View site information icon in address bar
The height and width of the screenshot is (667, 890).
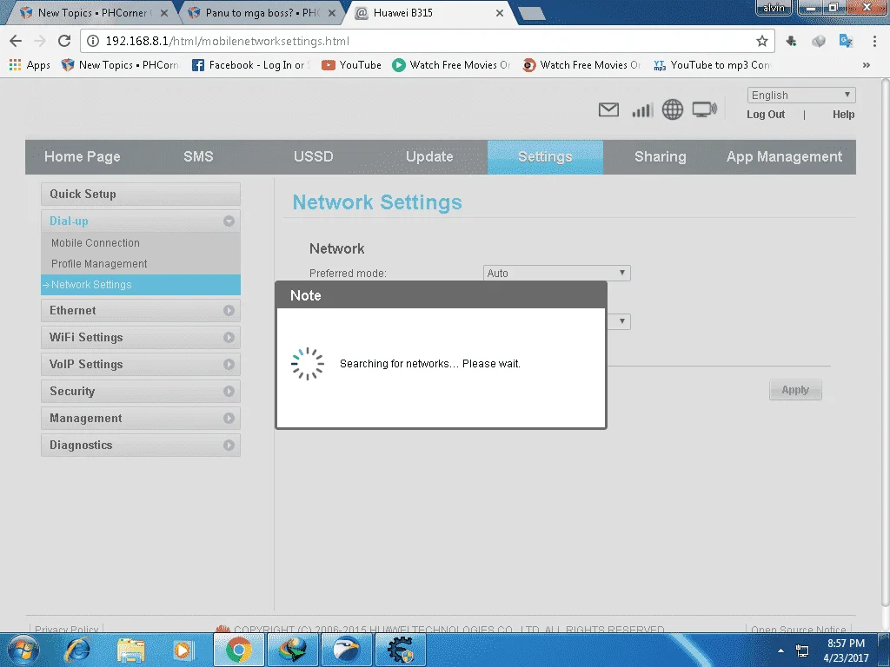tap(93, 41)
